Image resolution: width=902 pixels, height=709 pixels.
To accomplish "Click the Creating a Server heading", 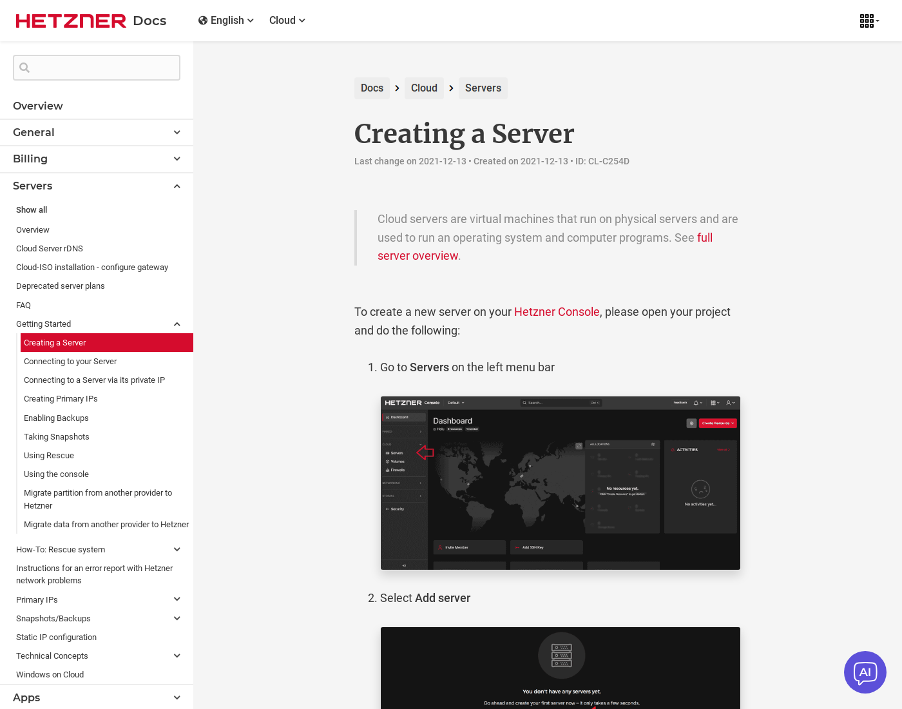I will click(x=464, y=134).
